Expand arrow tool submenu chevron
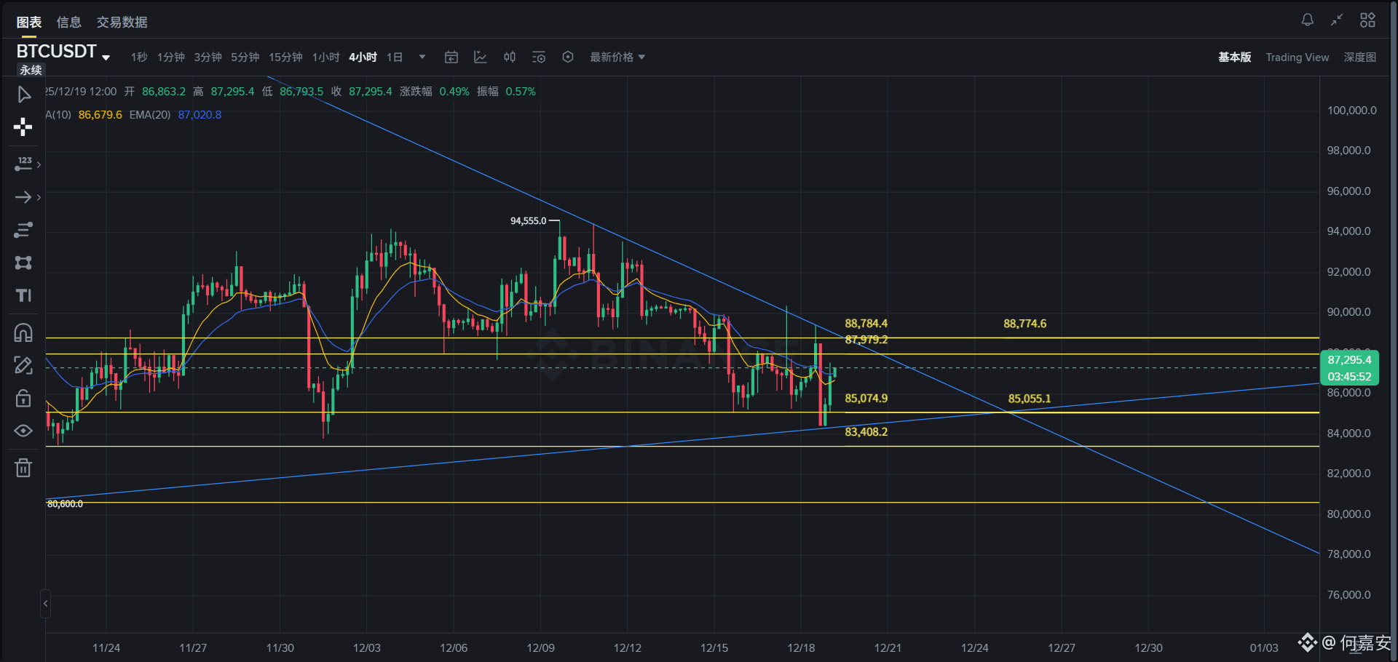 39,197
